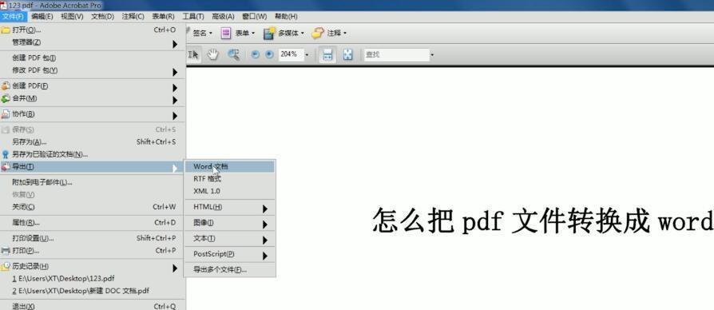Image resolution: width=714 pixels, height=310 pixels.
Task: Open the 窗口(W) menu
Action: [255, 17]
